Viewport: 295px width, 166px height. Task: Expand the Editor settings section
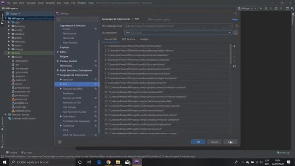pyautogui.click(x=58, y=52)
